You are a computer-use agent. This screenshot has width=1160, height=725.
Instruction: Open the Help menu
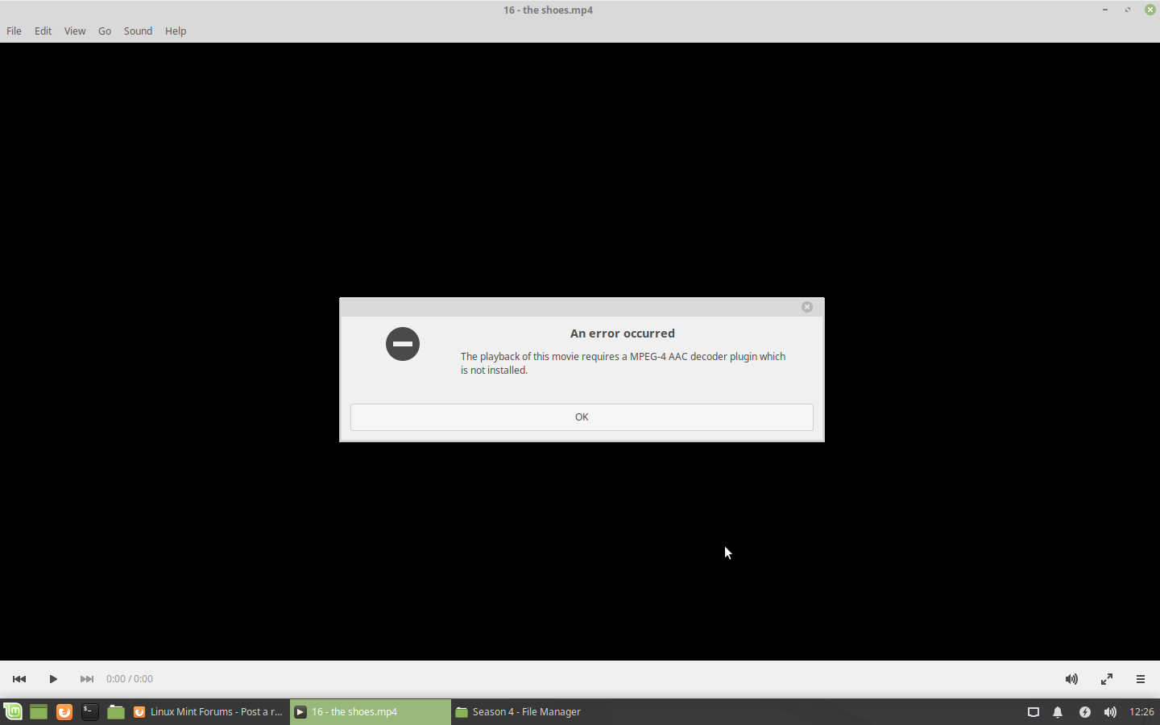(x=176, y=31)
